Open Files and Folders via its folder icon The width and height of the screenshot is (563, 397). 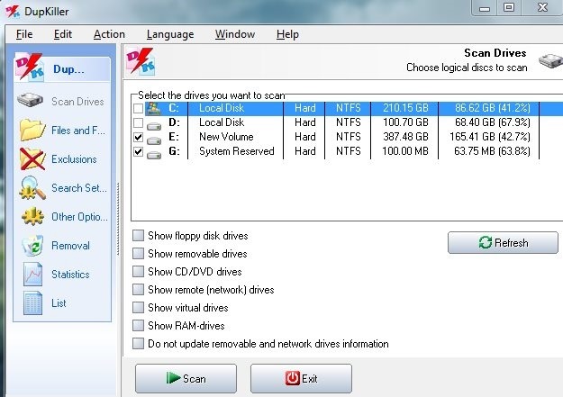click(32, 130)
